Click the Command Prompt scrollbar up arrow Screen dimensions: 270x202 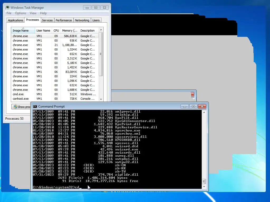pyautogui.click(x=204, y=112)
